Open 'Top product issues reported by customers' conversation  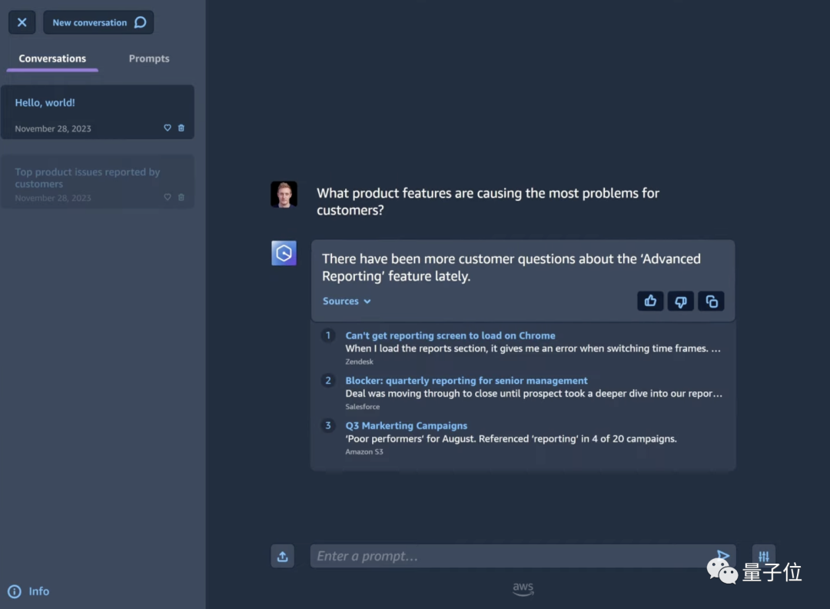[98, 181]
